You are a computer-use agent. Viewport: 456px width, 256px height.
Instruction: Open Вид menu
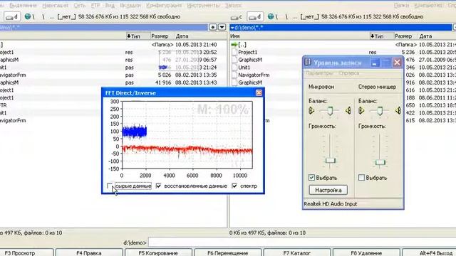point(110,6)
